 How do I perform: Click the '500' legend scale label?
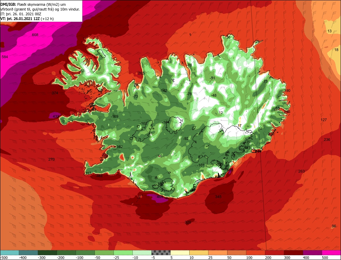(325, 258)
